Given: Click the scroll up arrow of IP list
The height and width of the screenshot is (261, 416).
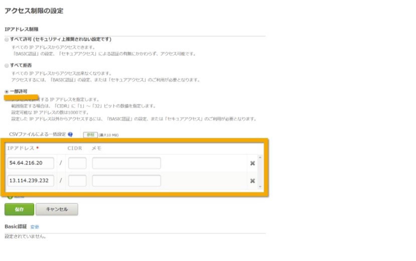Looking at the screenshot, I should (260, 157).
